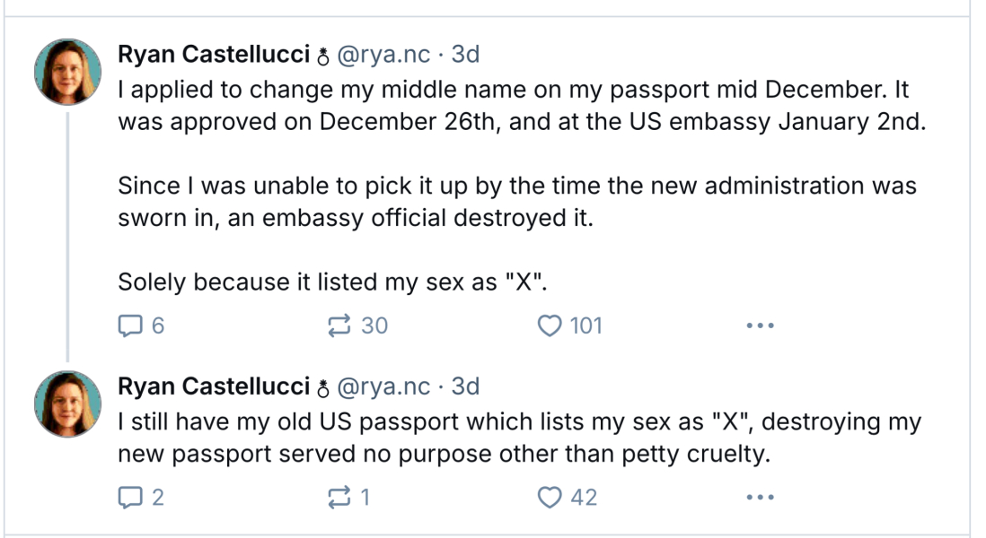The image size is (986, 538).
Task: Click the @rya.nc handle on the second post
Action: click(x=383, y=386)
